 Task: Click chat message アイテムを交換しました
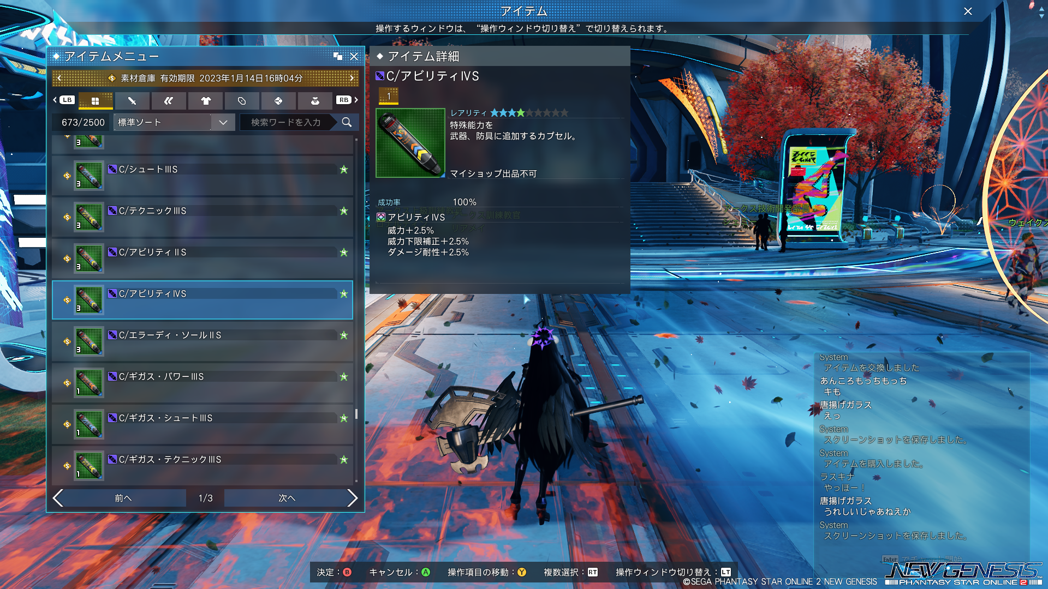(871, 368)
